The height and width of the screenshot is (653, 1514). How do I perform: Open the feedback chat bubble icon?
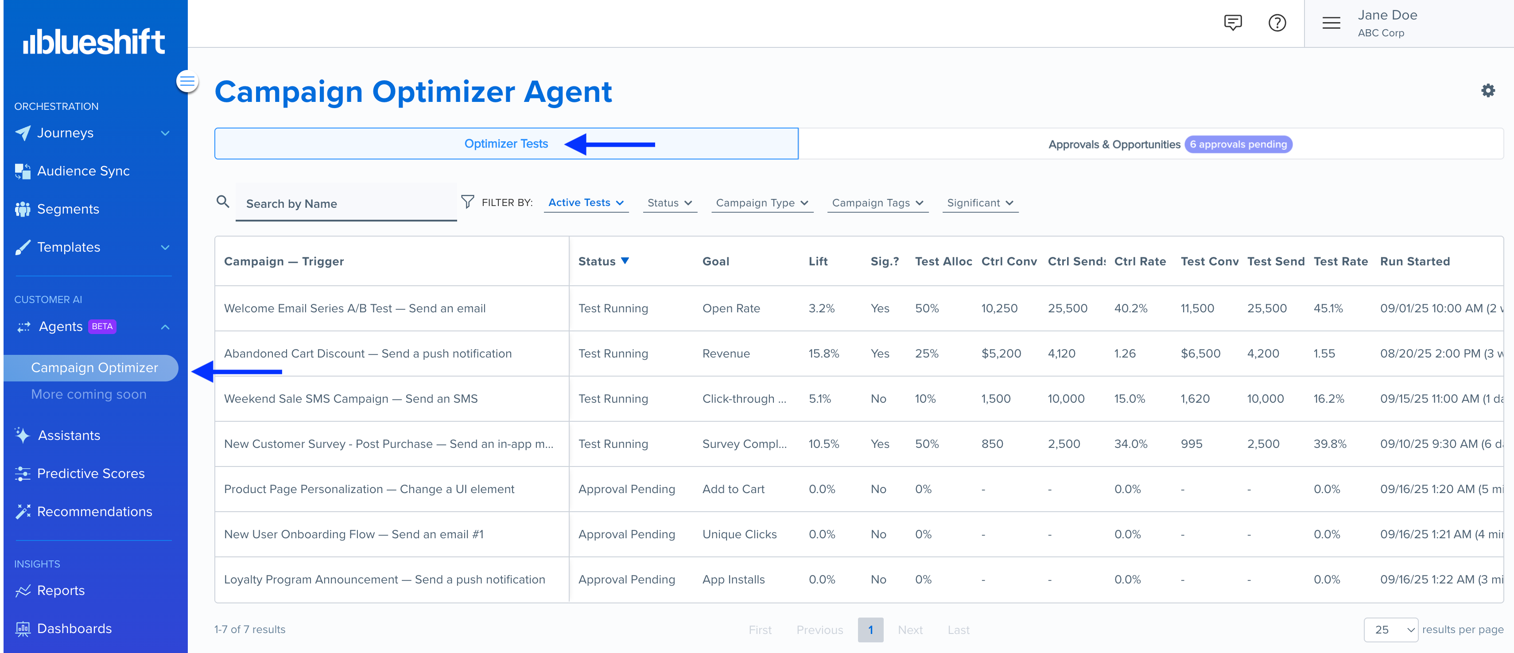1232,23
